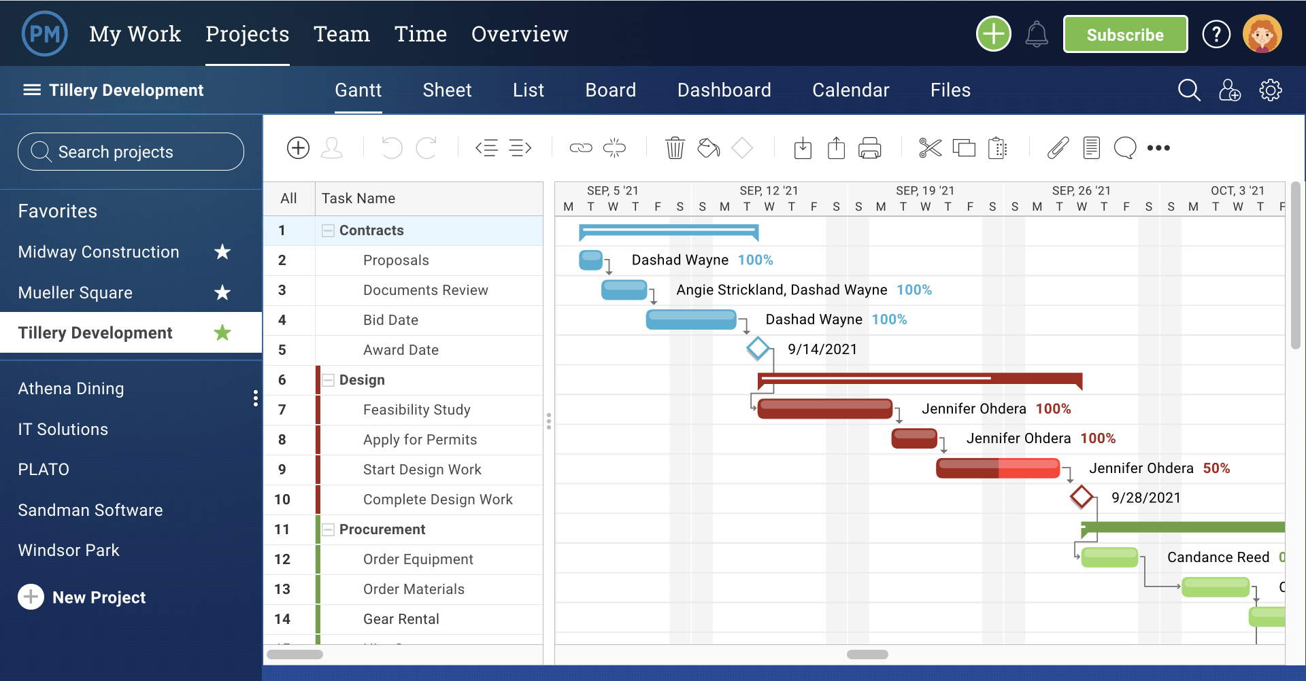Collapse the Procurement task group

(328, 530)
